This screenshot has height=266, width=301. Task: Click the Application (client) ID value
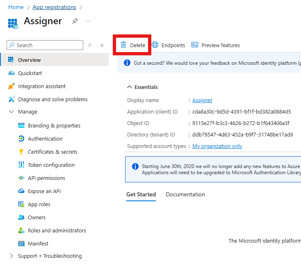click(x=242, y=111)
